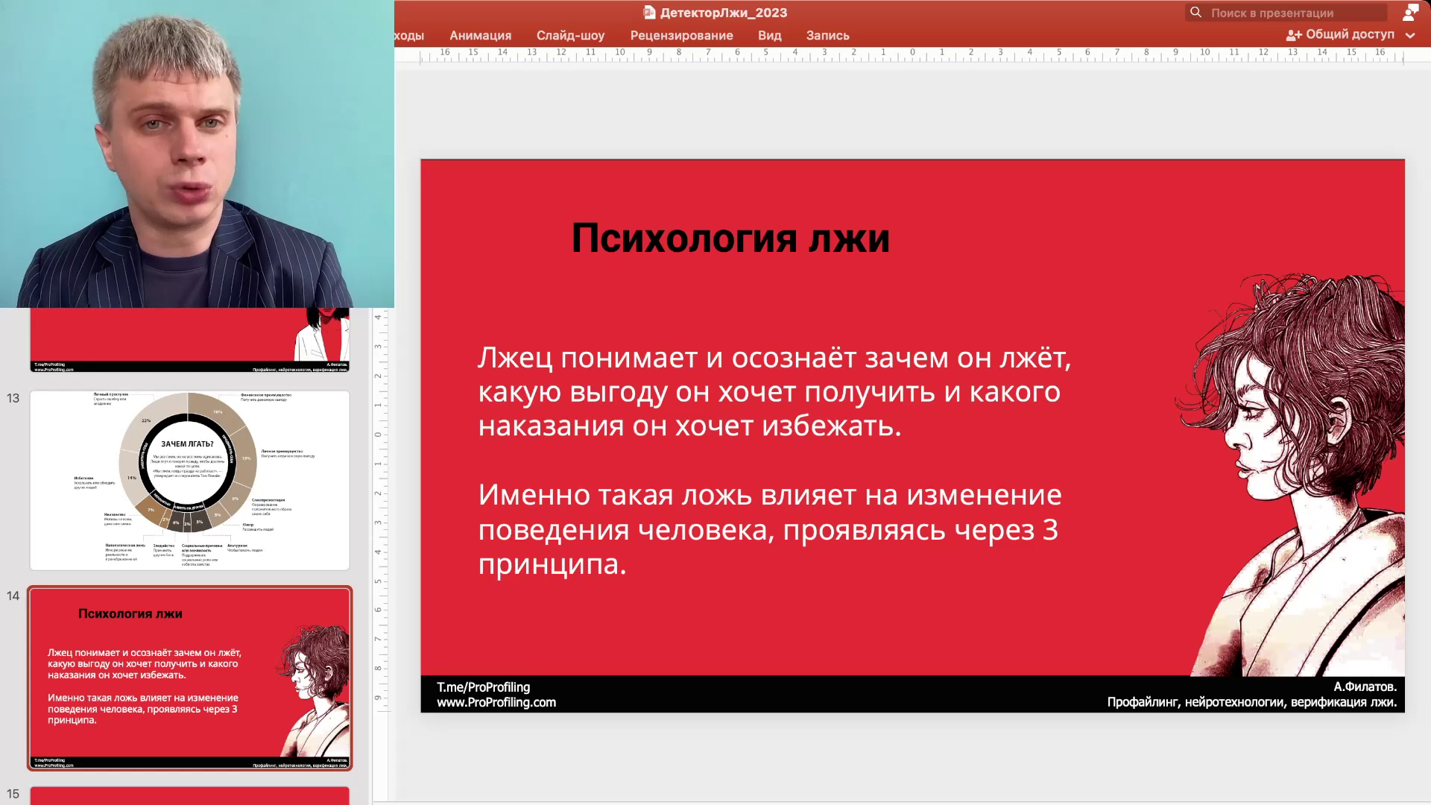Viewport: 1431px width, 805px height.
Task: Select slide 14 thumbnail Психология лжи
Action: click(189, 678)
